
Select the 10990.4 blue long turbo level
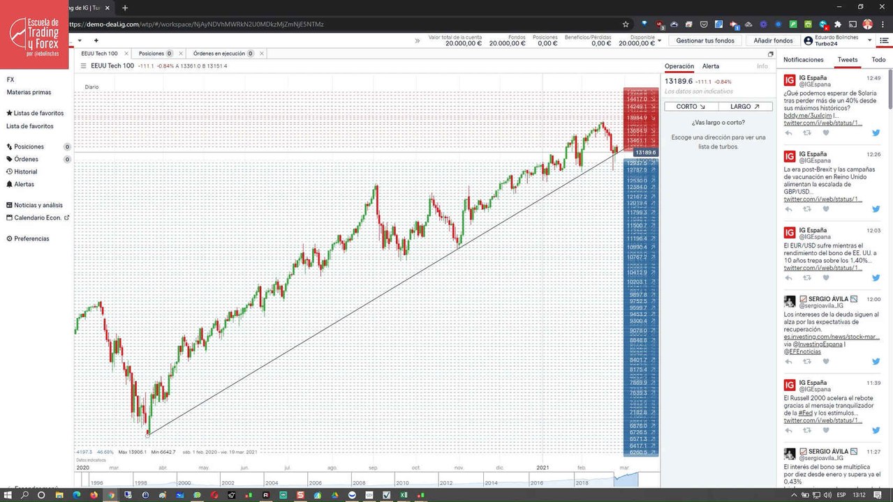click(x=641, y=248)
